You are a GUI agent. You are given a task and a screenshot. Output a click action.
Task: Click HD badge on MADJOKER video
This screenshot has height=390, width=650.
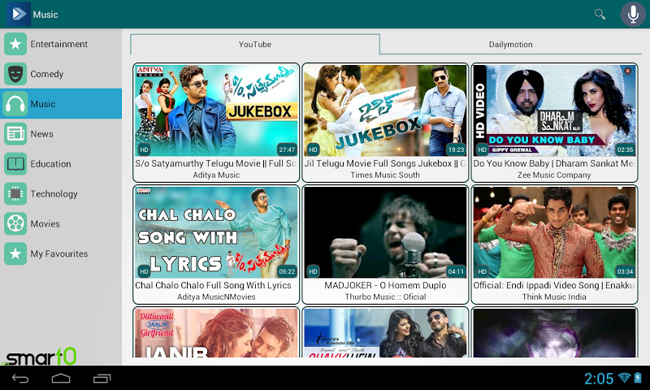[313, 271]
